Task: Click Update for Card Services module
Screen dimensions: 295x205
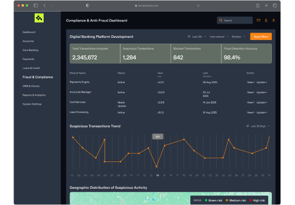Action: click(x=261, y=102)
